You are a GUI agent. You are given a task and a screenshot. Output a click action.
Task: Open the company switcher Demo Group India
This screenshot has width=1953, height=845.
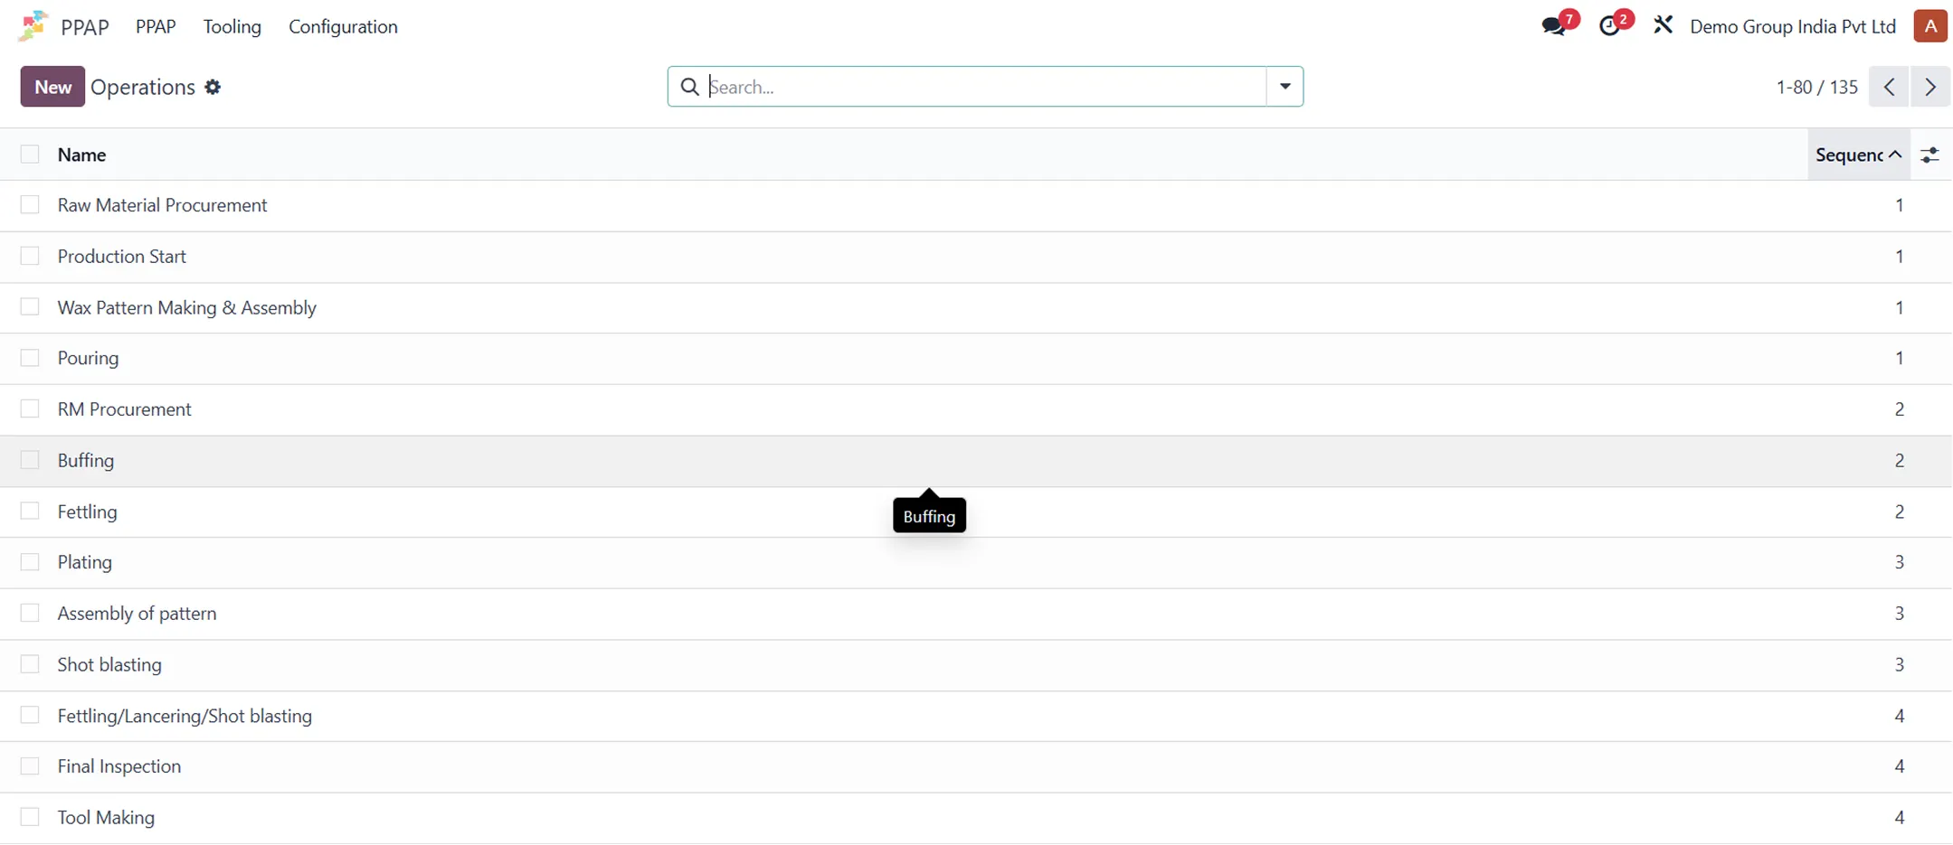click(1792, 26)
